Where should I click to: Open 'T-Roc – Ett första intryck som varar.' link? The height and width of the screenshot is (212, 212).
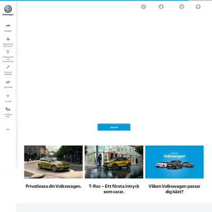(x=114, y=189)
